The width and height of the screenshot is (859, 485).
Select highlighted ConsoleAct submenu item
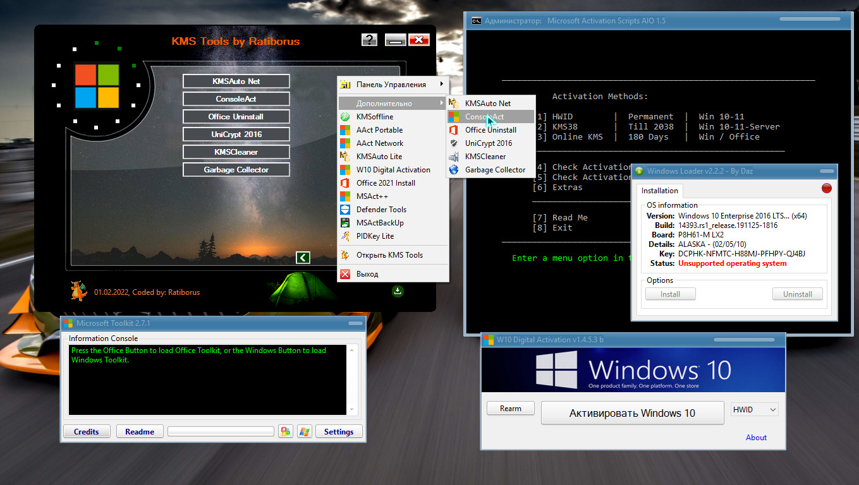pos(491,117)
